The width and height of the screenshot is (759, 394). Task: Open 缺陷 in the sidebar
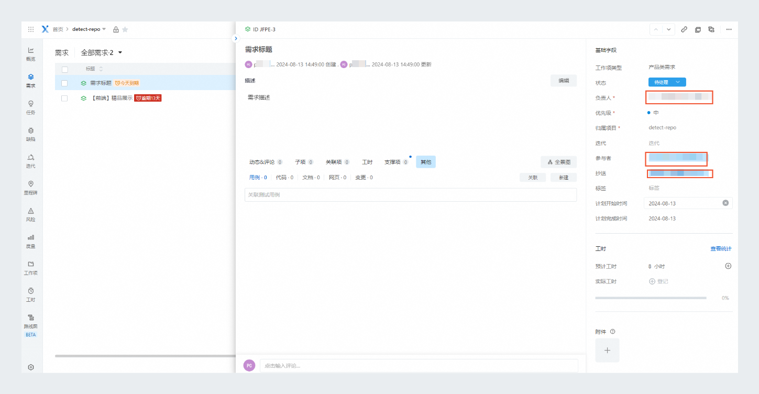[x=31, y=134]
